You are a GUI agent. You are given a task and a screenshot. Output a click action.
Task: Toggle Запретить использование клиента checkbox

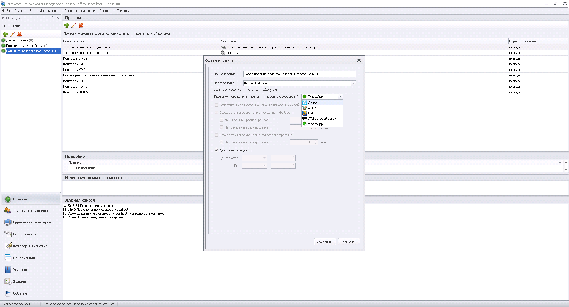coord(216,105)
